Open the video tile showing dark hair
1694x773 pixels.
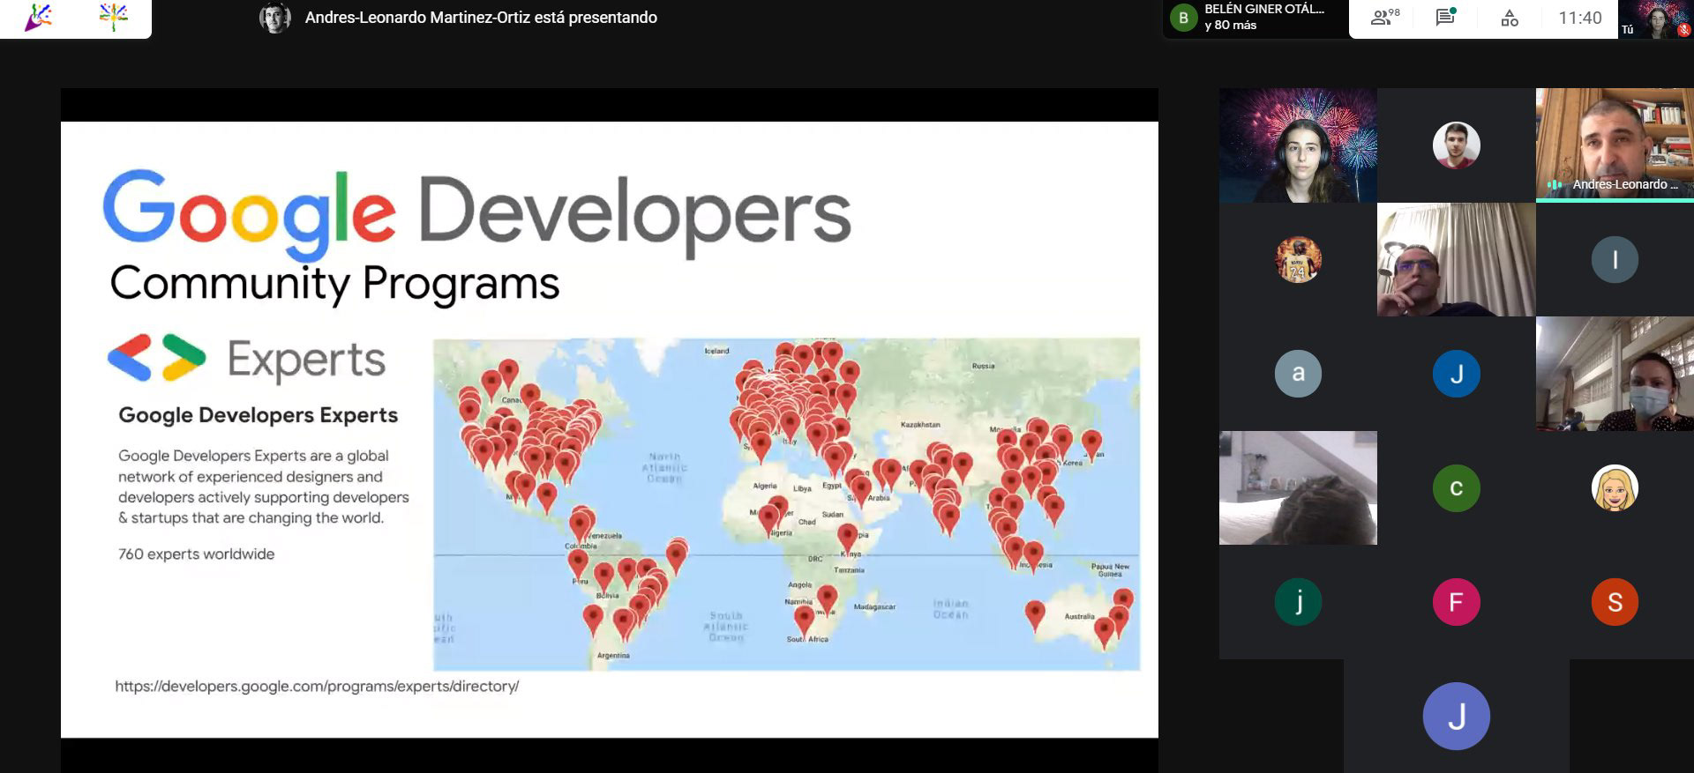click(1298, 487)
